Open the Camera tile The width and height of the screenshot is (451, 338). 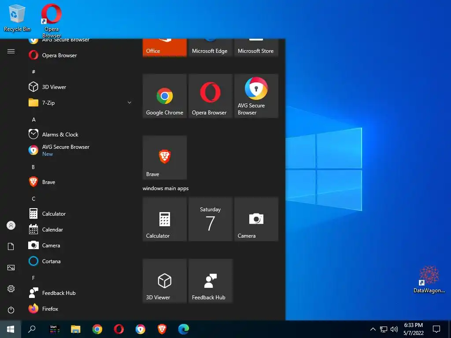(256, 219)
